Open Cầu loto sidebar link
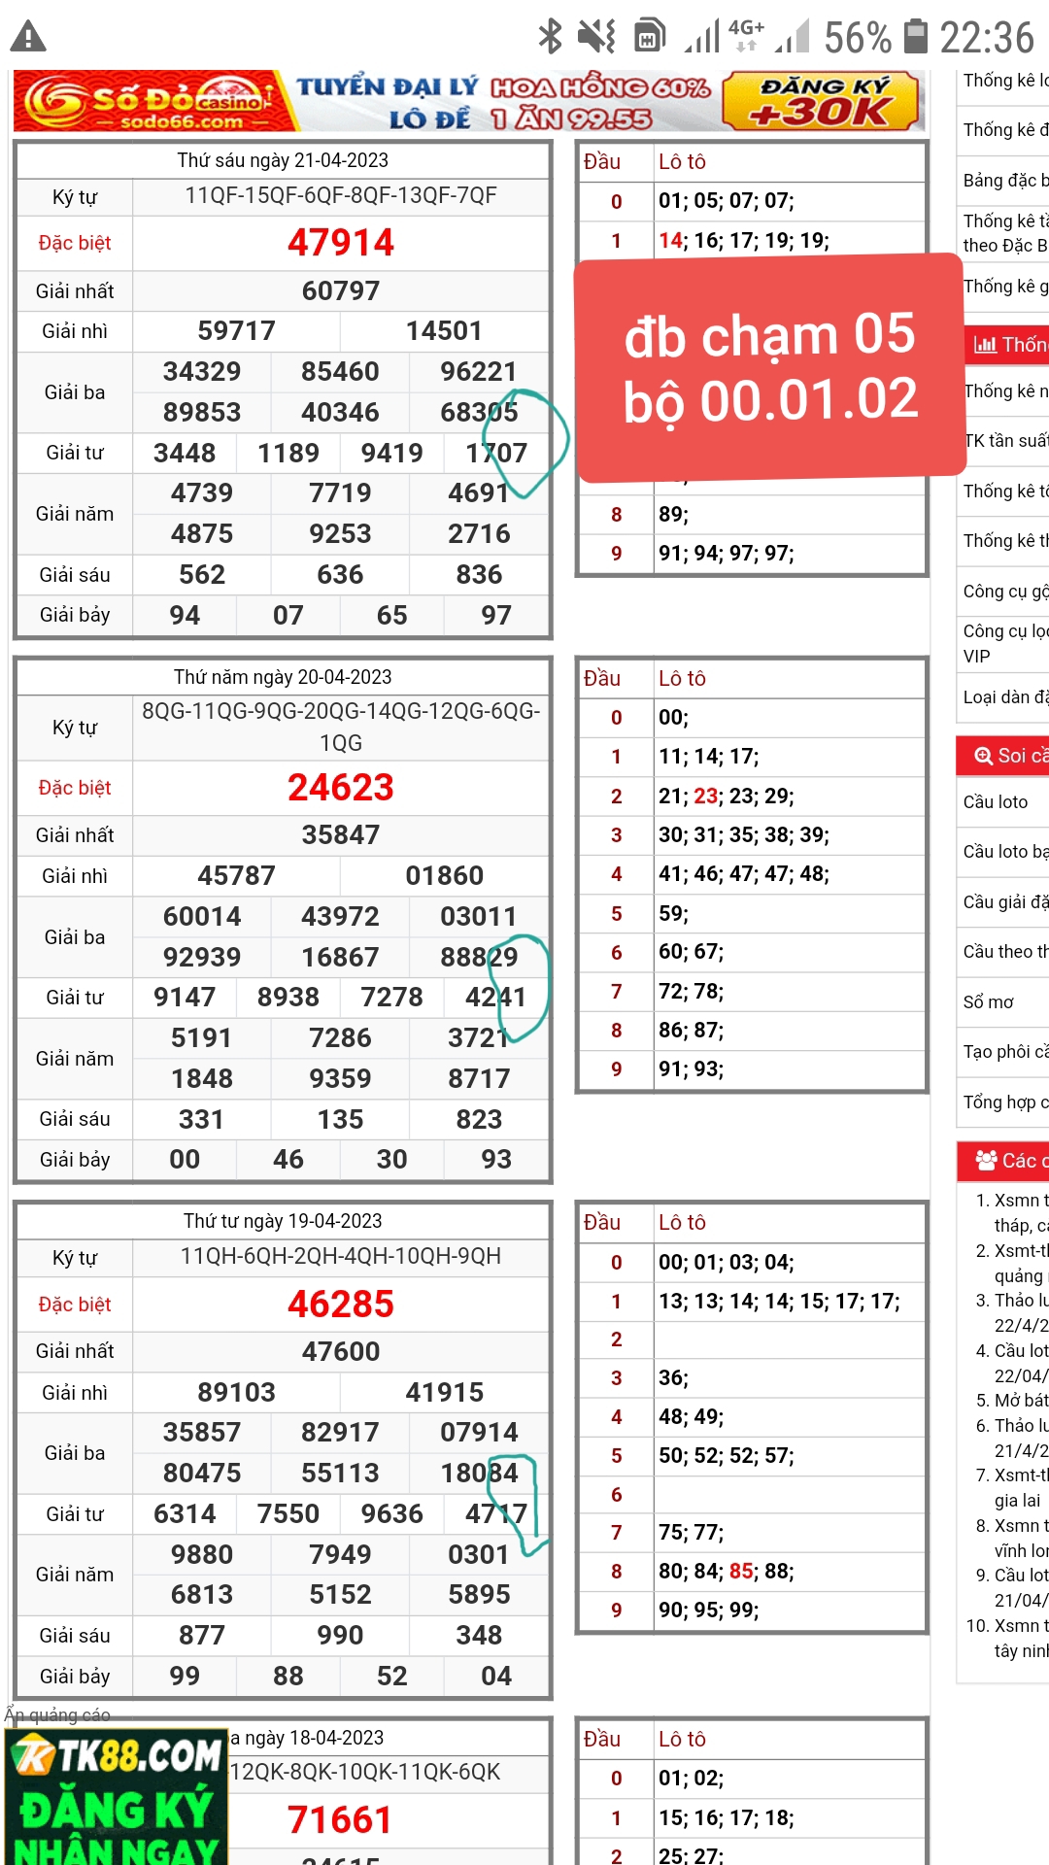 (x=996, y=802)
